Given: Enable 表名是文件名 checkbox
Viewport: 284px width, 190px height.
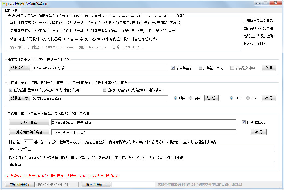Looking at the screenshot, I should 232,68.
